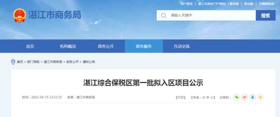Share to QZone star icon

pyautogui.click(x=260, y=97)
